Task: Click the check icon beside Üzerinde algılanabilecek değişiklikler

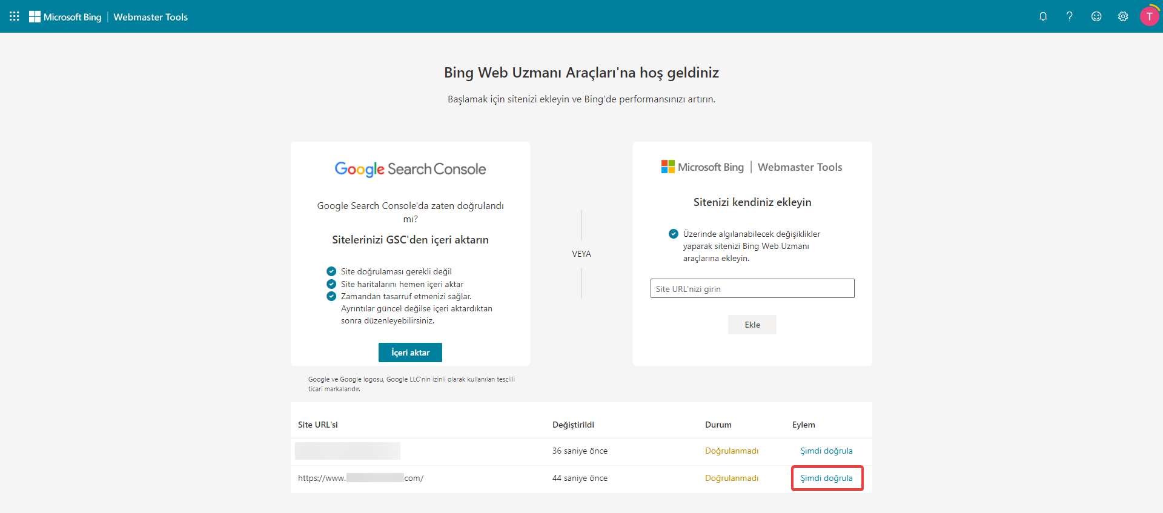Action: click(674, 234)
